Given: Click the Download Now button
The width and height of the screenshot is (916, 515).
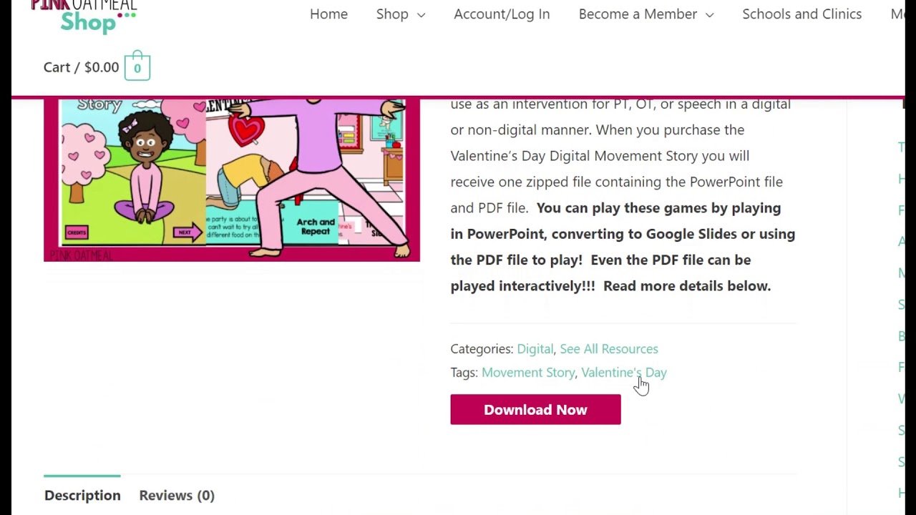Looking at the screenshot, I should [535, 409].
